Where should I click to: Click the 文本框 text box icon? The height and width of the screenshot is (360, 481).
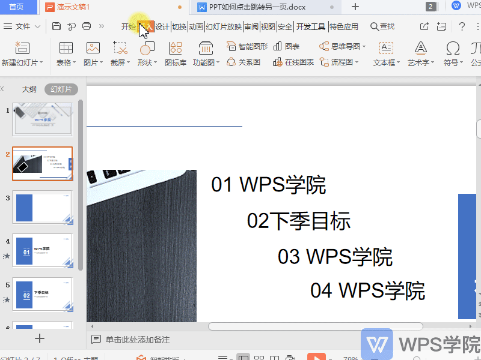pos(386,48)
